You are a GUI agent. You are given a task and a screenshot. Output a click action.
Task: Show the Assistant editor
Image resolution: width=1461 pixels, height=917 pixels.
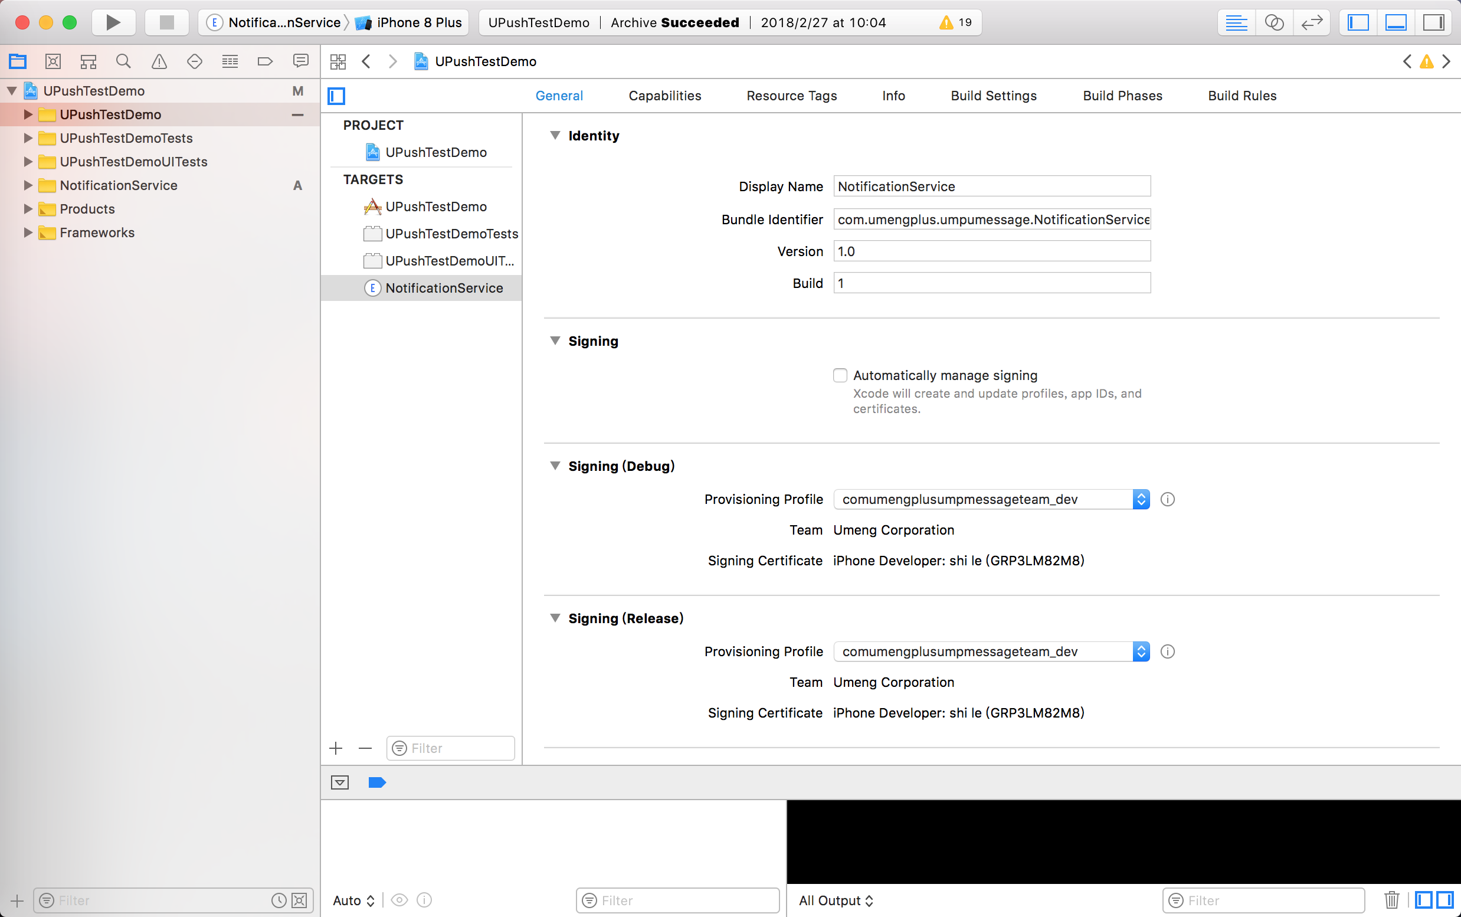click(1273, 22)
